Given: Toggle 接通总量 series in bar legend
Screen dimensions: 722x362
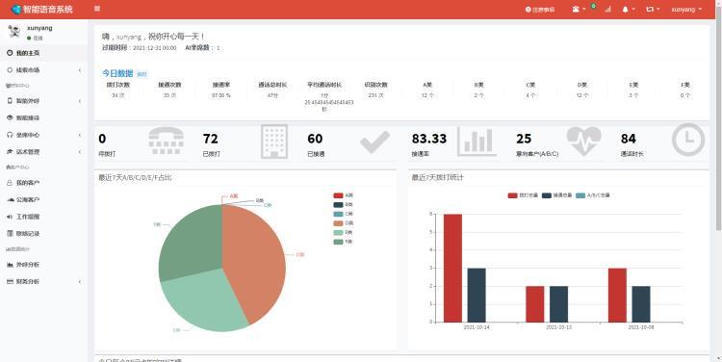Looking at the screenshot, I should click(x=557, y=195).
